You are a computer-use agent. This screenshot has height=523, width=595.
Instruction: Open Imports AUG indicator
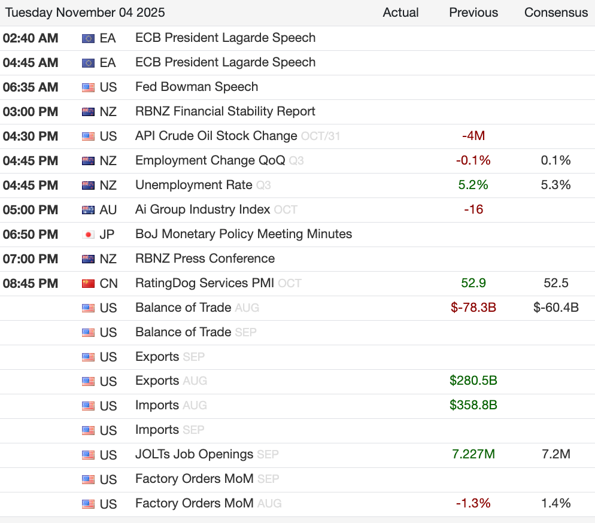(157, 405)
